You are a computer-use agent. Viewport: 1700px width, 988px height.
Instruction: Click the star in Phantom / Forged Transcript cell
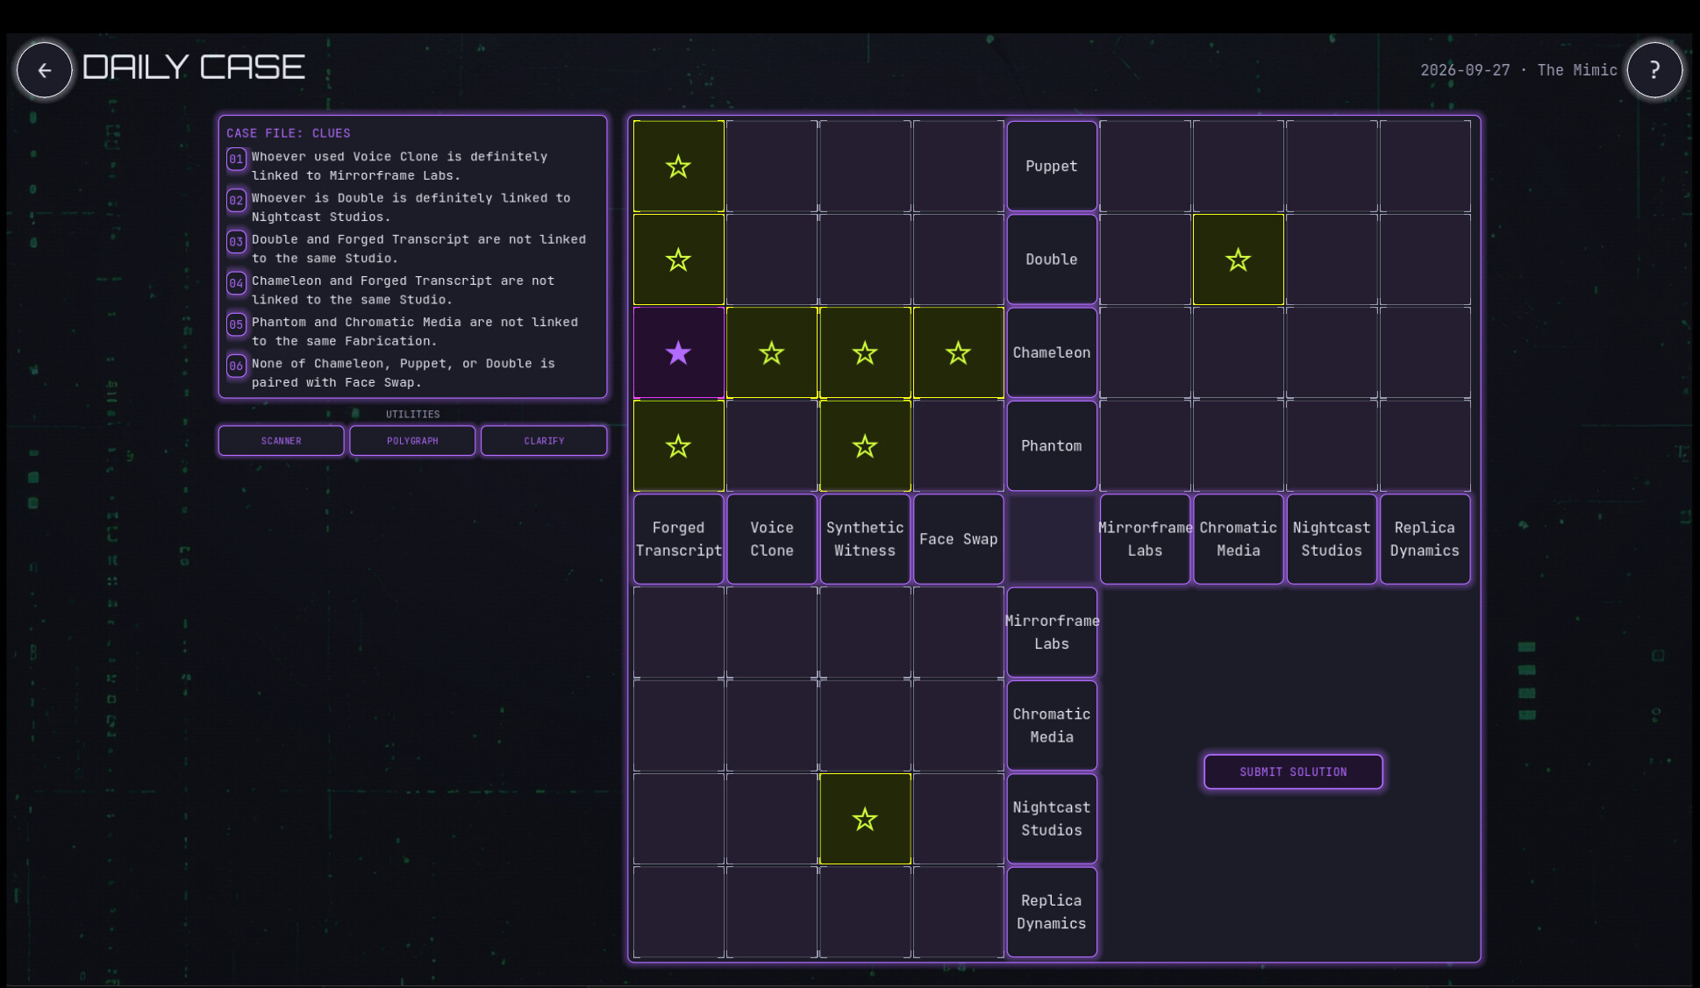(678, 446)
